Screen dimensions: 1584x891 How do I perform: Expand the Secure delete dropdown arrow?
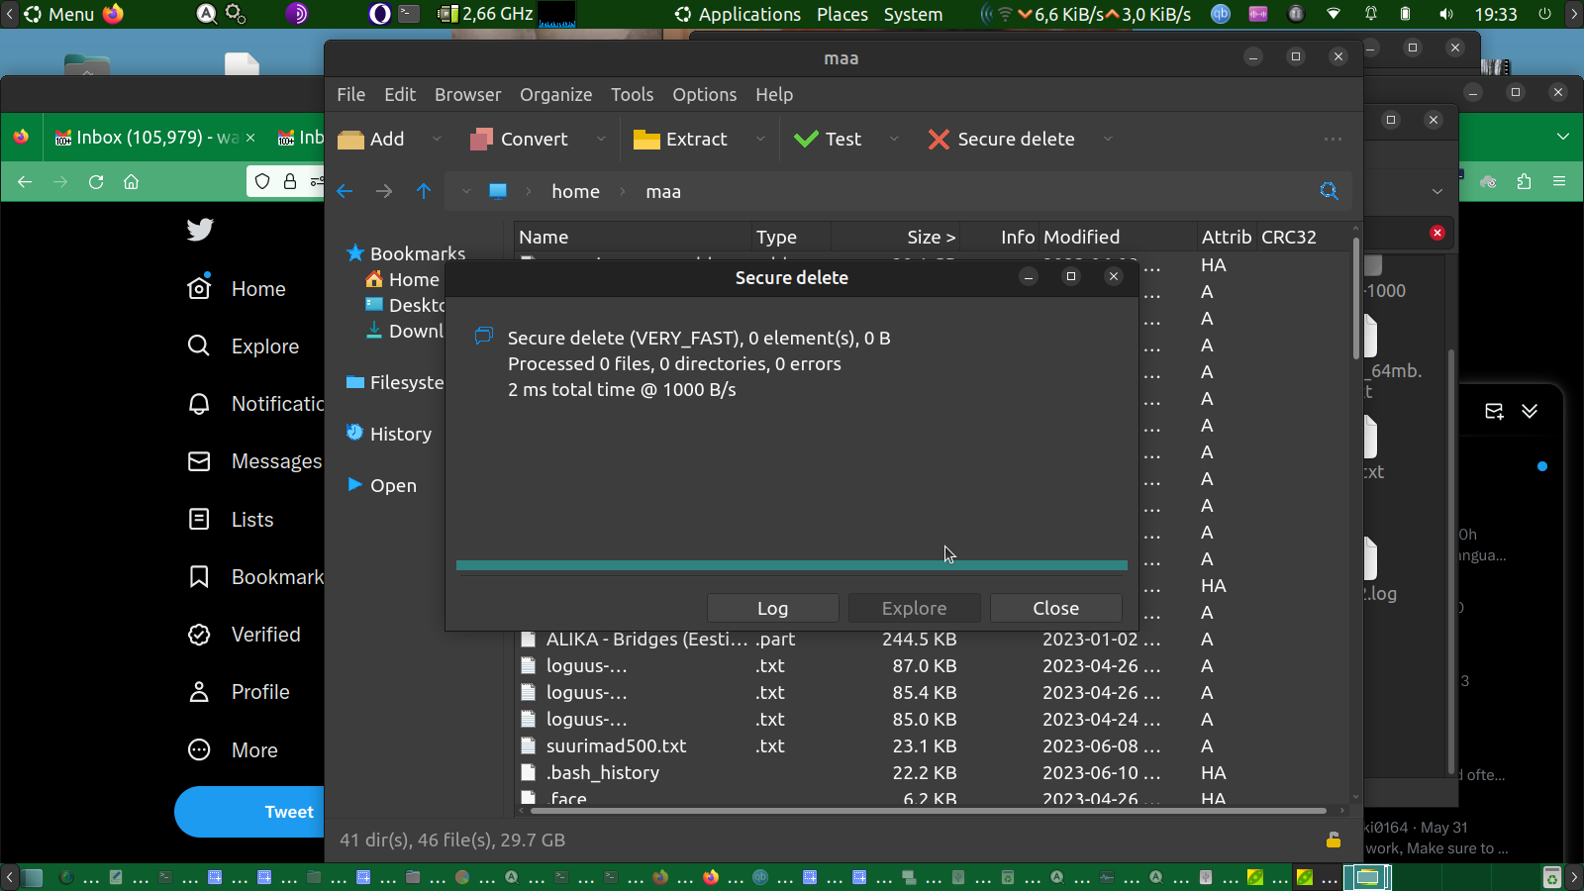(x=1108, y=140)
